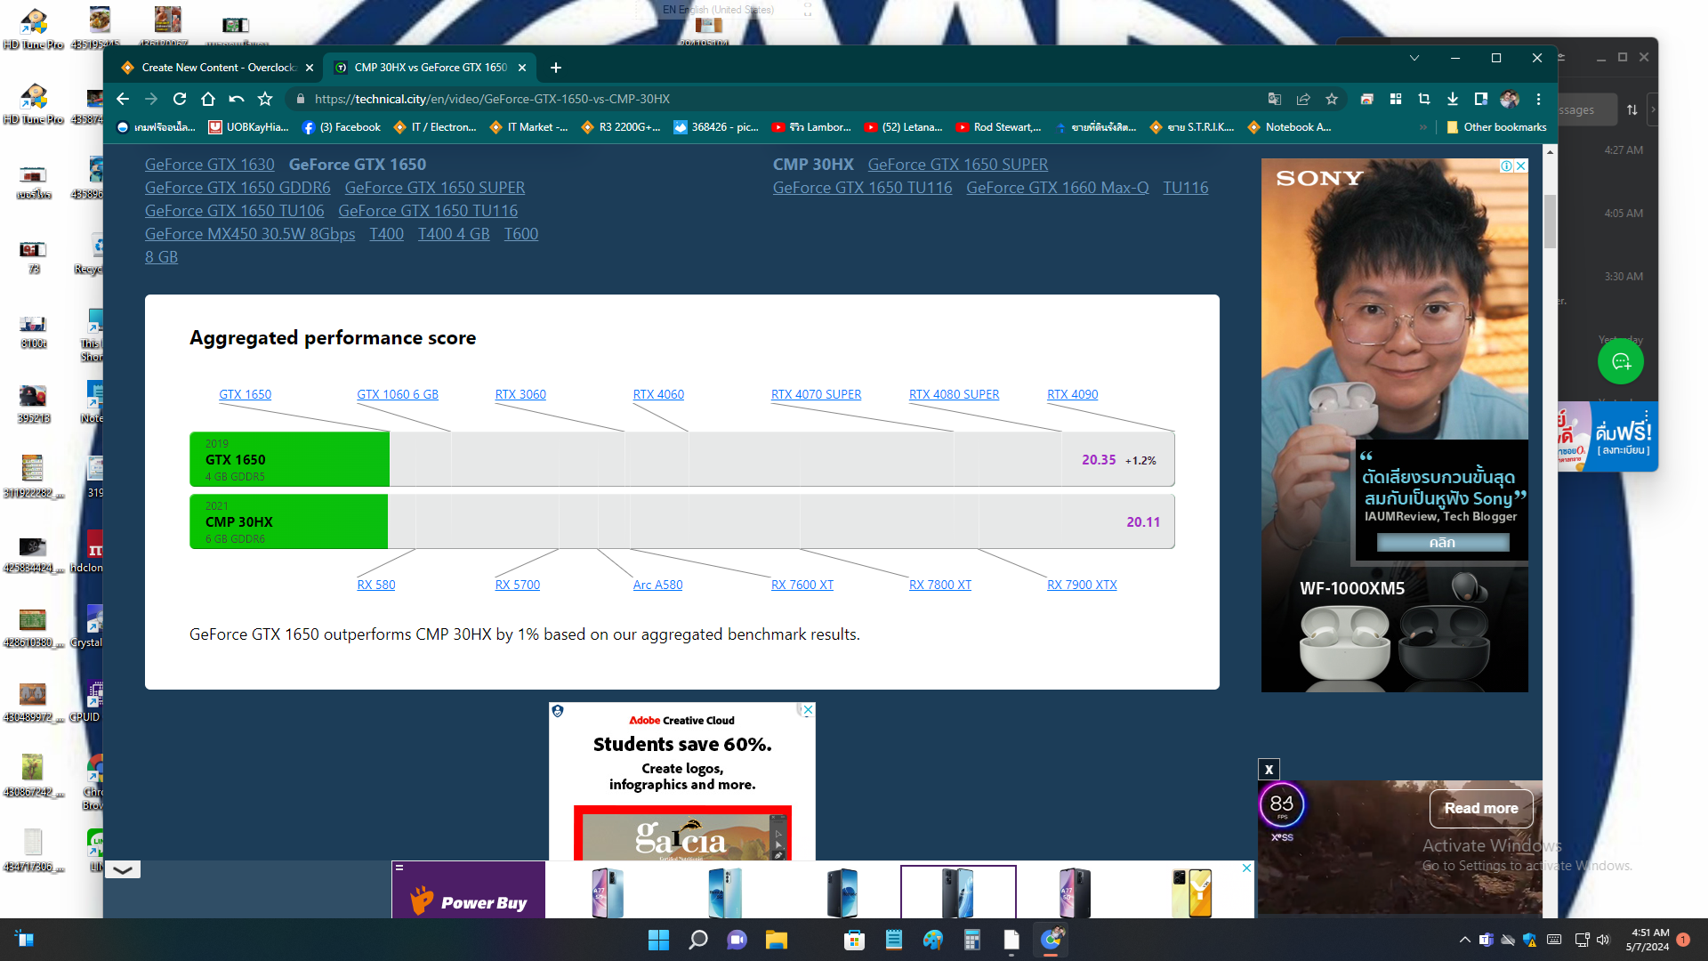The height and width of the screenshot is (961, 1708).
Task: Open the browser side panel icon
Action: [1481, 99]
